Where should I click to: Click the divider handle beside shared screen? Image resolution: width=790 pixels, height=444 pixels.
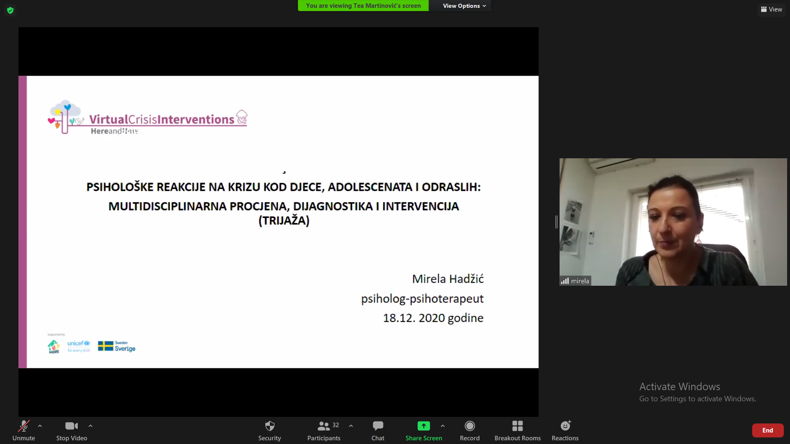(556, 222)
